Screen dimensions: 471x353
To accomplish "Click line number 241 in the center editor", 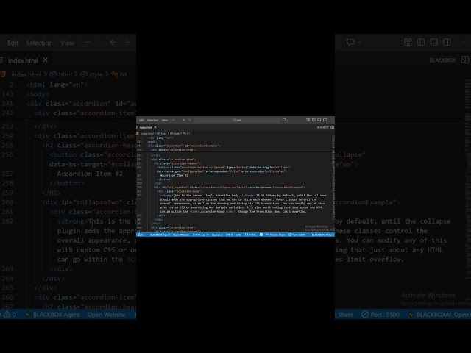I will 139,146.
